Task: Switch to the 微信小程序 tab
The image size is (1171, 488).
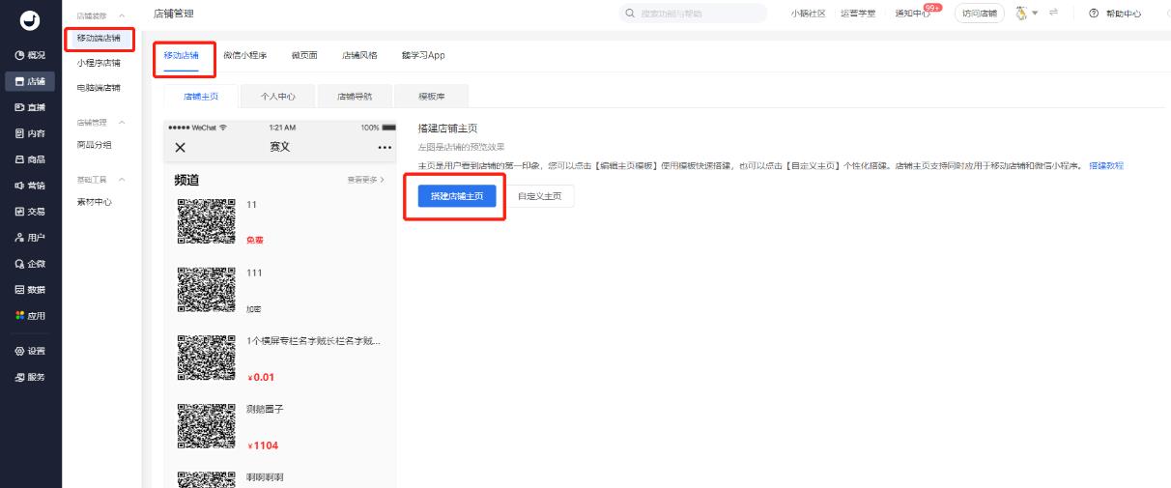Action: [x=244, y=55]
